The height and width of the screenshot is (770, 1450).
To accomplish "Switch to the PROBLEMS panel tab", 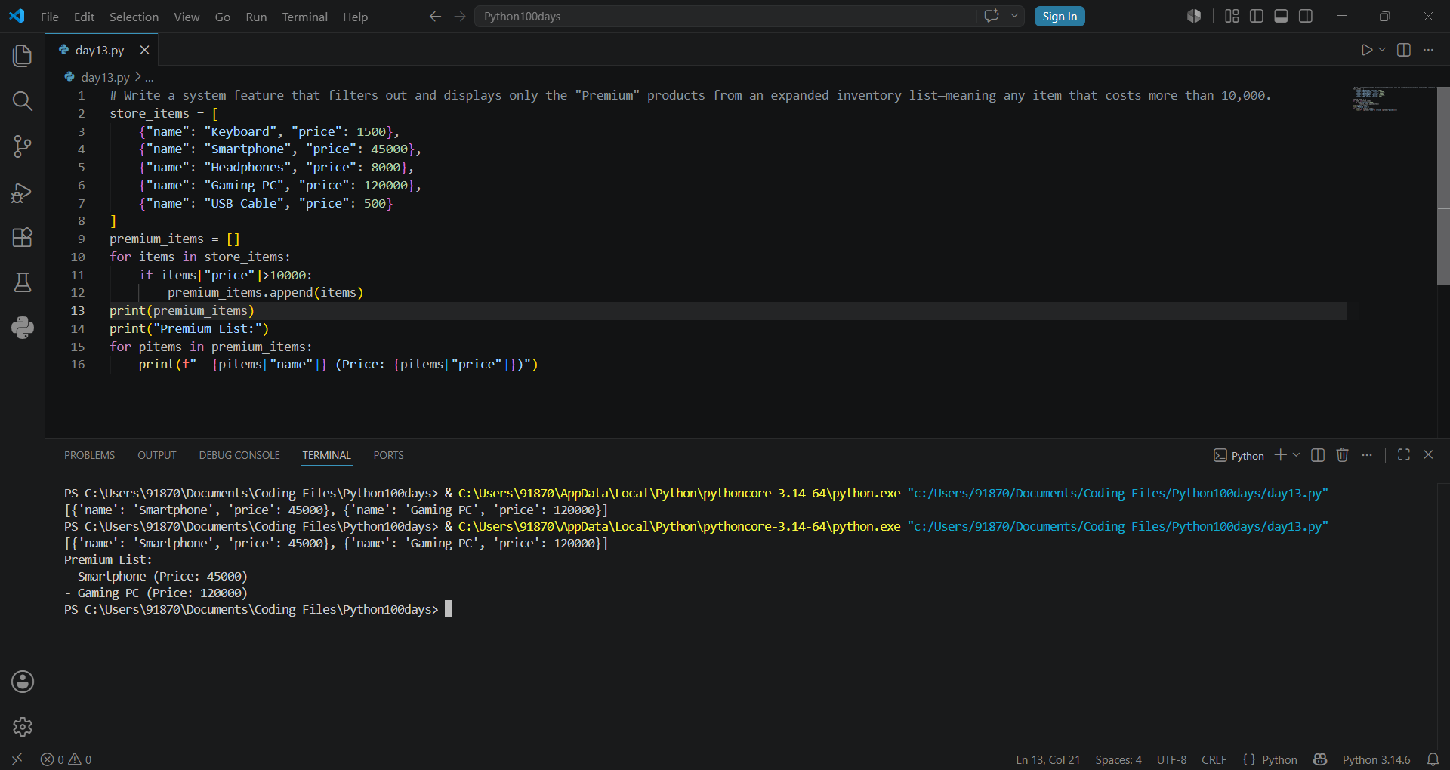I will point(89,455).
